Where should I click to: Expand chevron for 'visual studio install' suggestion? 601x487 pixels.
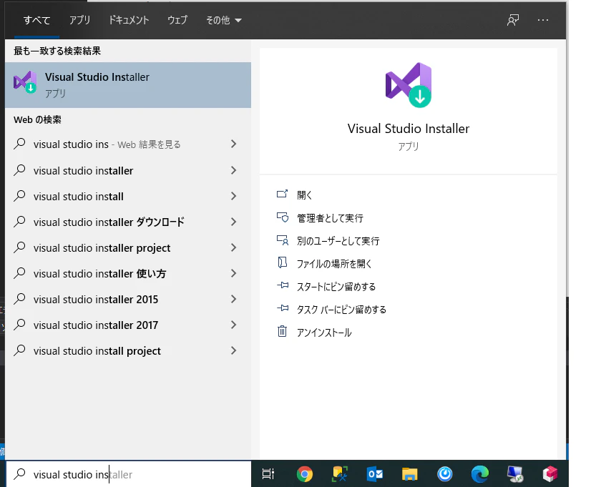pyautogui.click(x=233, y=196)
